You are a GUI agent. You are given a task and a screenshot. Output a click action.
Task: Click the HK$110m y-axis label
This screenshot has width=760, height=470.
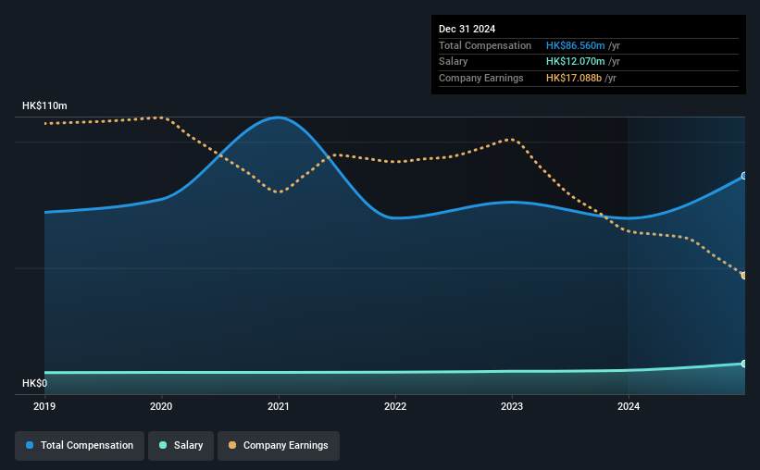(x=44, y=105)
